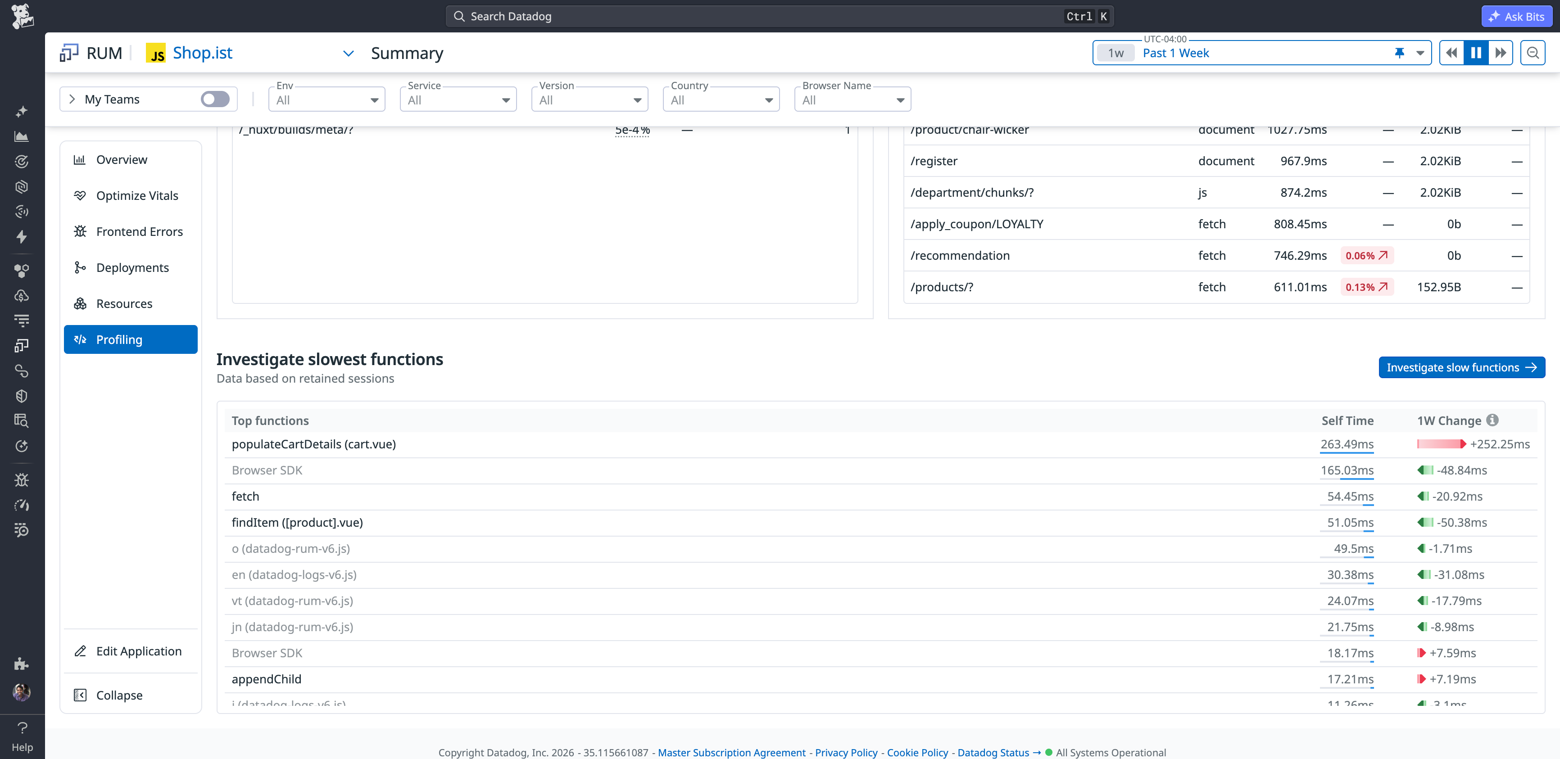Select the Frontend Errors menu item
The image size is (1560, 759).
[x=131, y=232]
